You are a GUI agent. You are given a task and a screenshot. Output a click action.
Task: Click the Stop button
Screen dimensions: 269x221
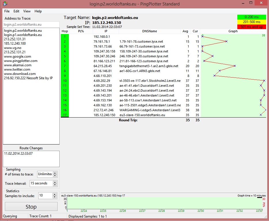tap(31, 207)
